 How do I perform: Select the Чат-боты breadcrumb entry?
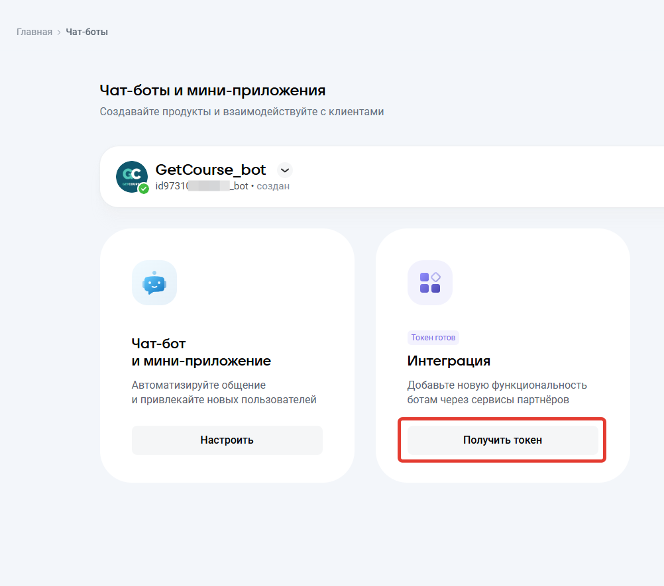[87, 31]
